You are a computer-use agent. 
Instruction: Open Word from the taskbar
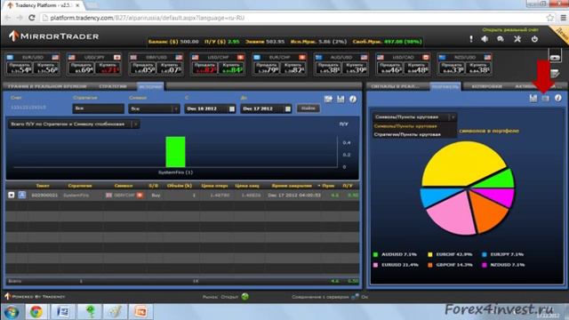pos(62,312)
